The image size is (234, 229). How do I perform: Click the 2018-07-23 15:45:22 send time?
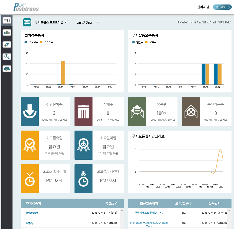coord(214,223)
